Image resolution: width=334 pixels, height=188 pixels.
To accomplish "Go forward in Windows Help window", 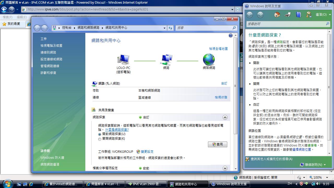I will pyautogui.click(x=260, y=15).
